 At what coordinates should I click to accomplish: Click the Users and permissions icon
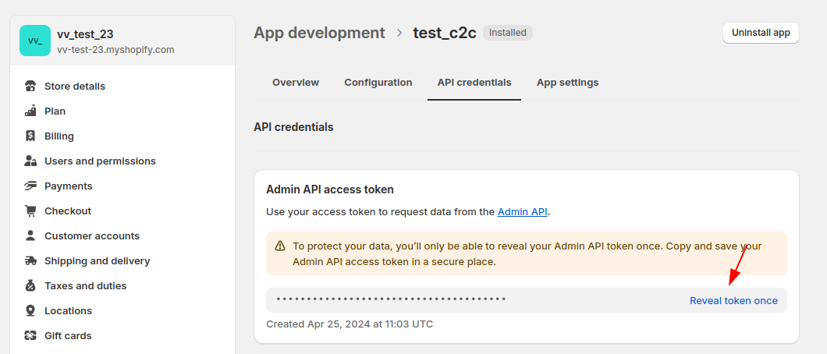[30, 161]
